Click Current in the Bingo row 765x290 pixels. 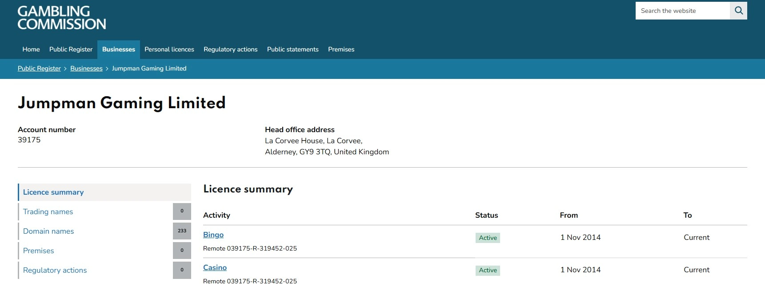(x=697, y=237)
